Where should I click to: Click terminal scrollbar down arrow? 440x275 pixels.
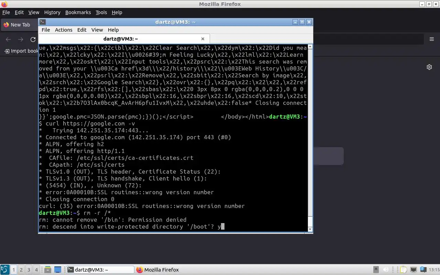coord(310,229)
